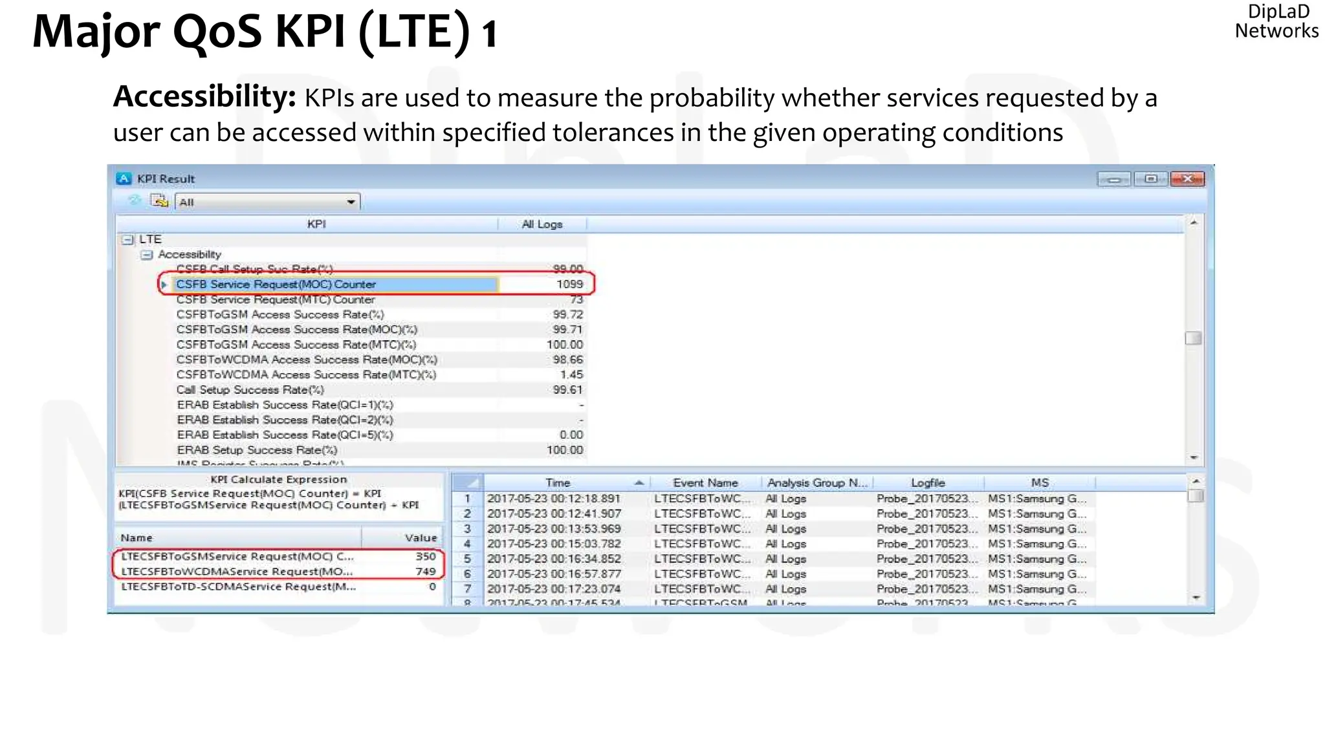Open the All filter dropdown
Screen dimensions: 1325x745
click(267, 202)
